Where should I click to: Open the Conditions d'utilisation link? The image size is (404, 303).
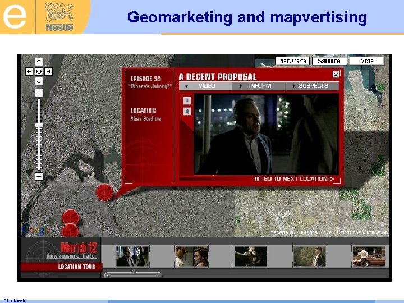362,232
